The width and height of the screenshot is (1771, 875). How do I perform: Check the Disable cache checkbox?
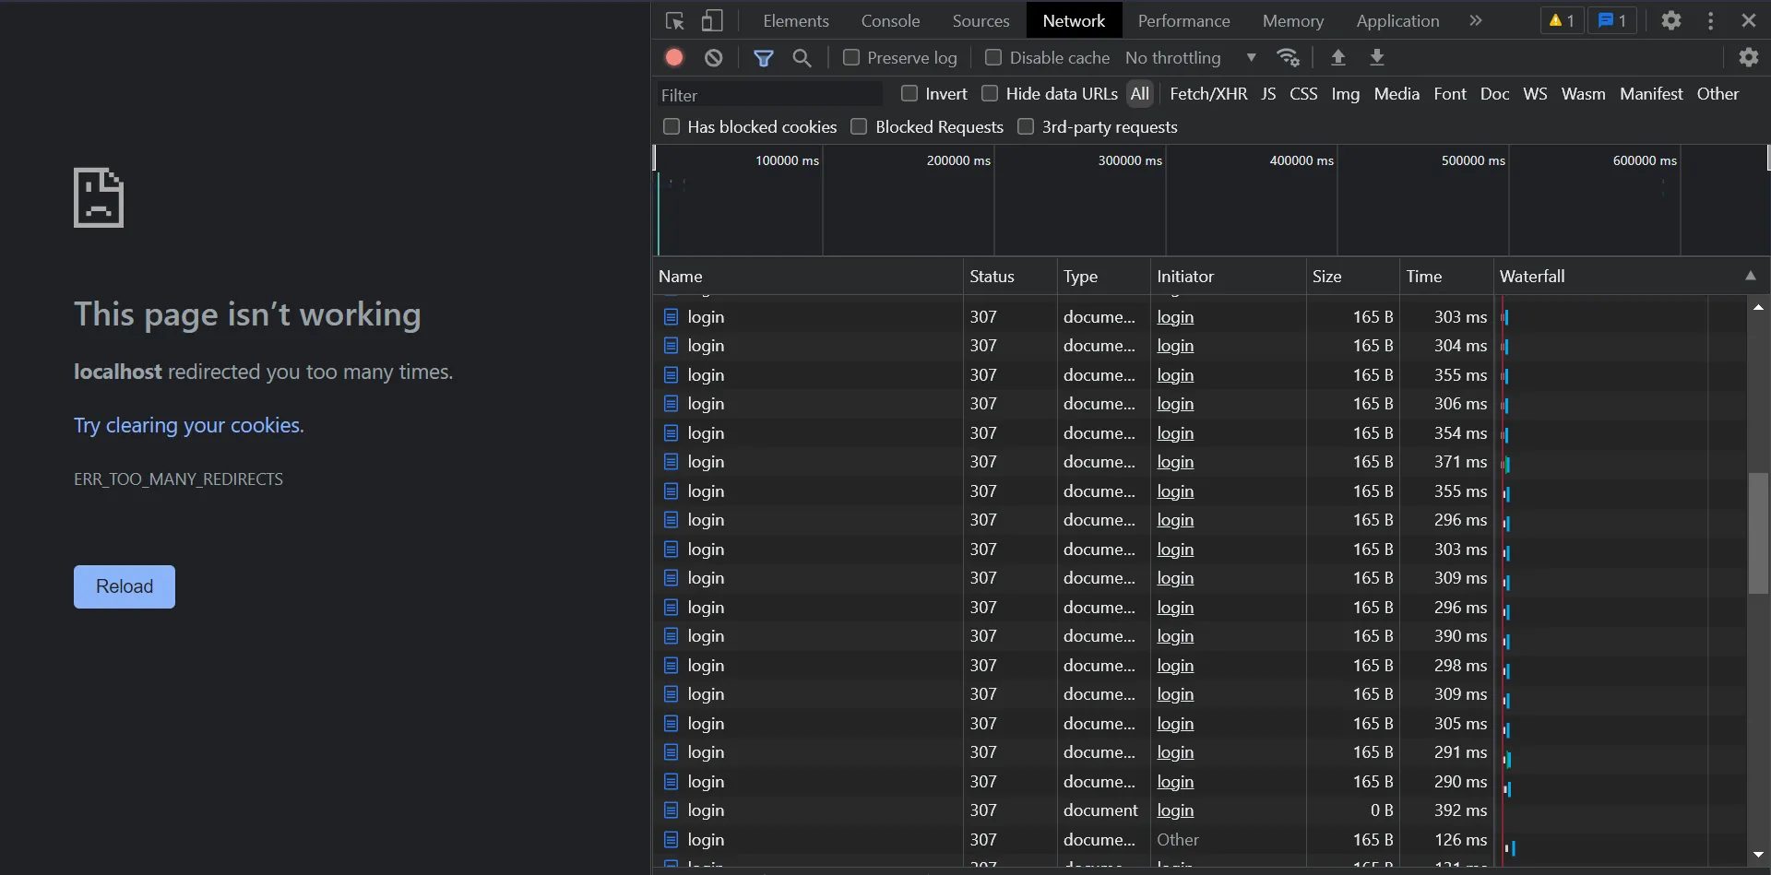pyautogui.click(x=993, y=57)
